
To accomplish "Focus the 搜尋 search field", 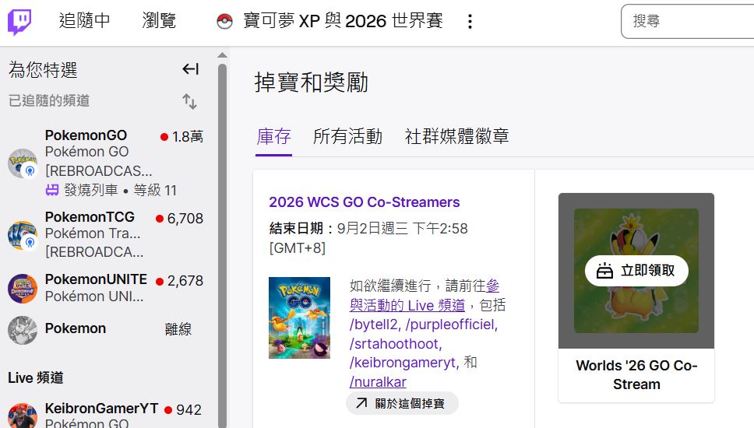I will (688, 21).
